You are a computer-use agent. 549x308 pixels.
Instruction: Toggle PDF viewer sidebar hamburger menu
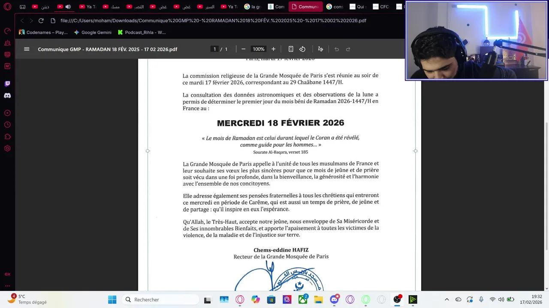tap(27, 49)
